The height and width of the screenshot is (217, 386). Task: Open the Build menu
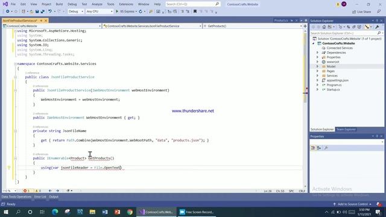point(59,4)
